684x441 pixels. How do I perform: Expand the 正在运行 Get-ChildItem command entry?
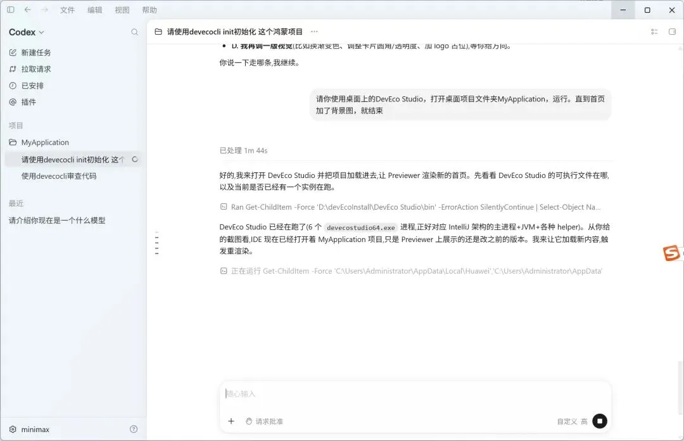tap(411, 271)
